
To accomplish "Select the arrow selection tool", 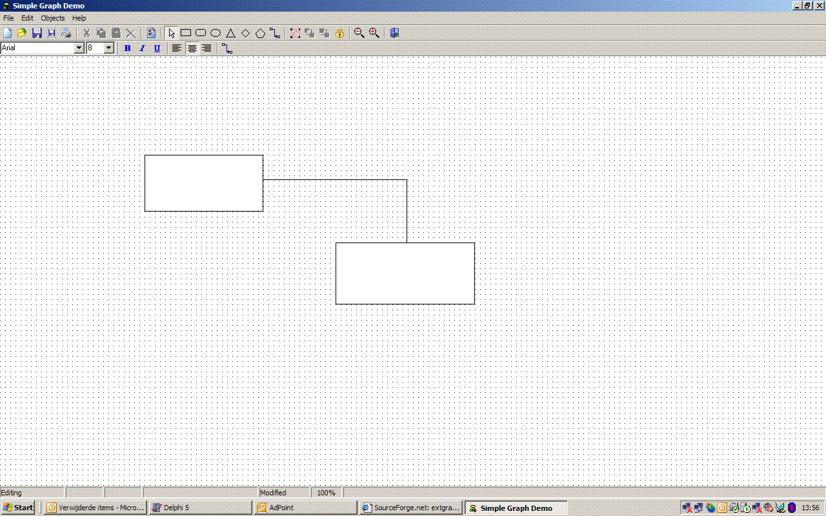I will tap(171, 32).
